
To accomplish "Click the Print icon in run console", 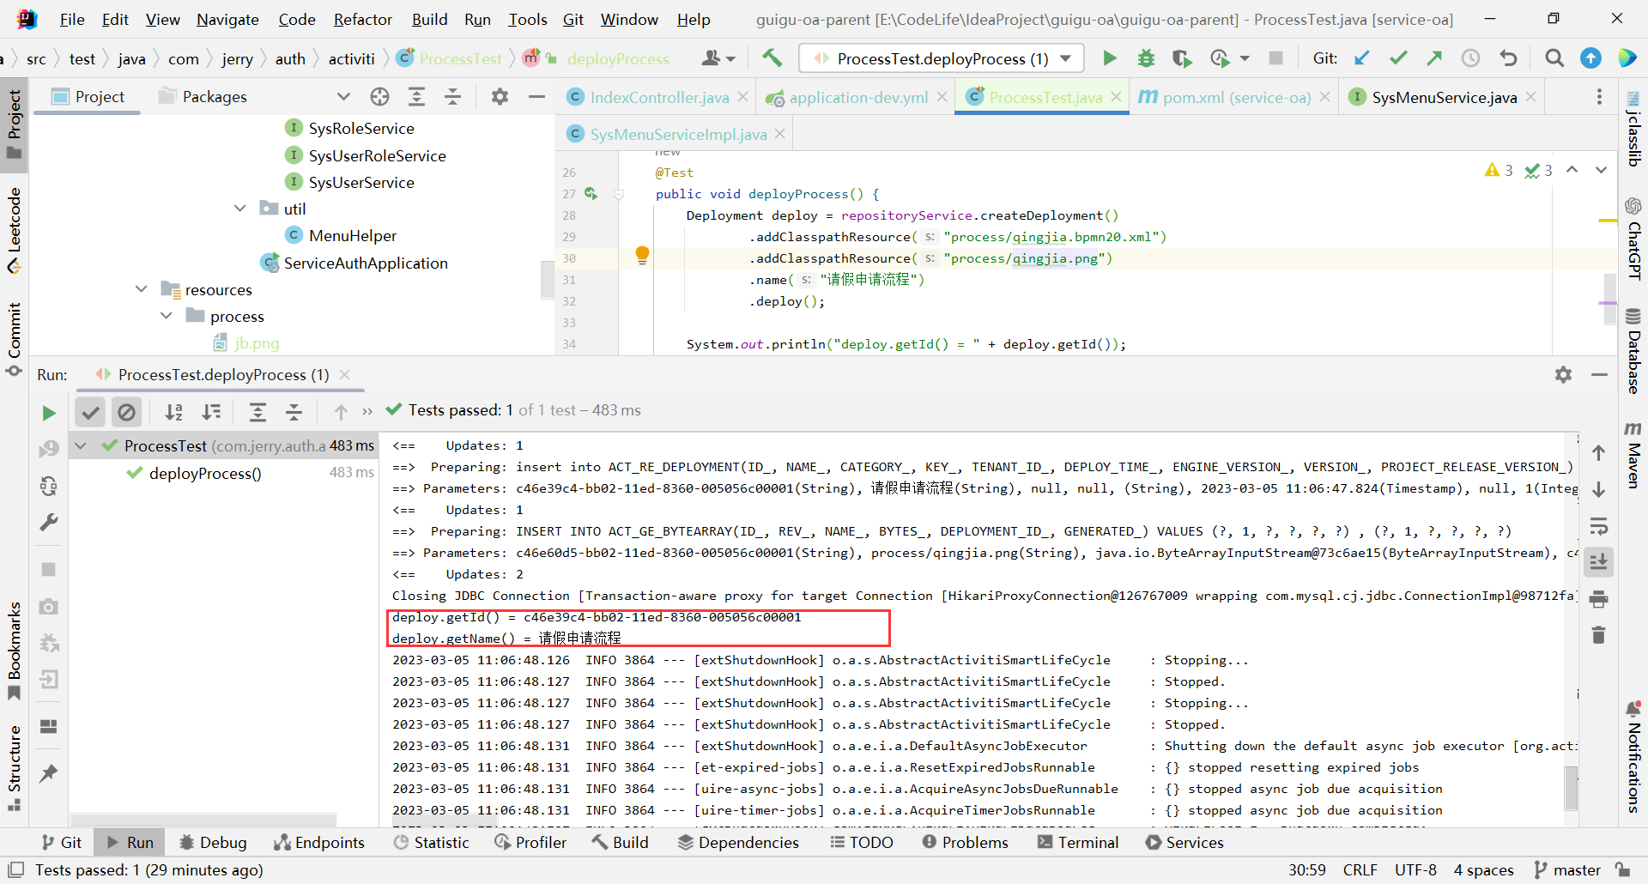I will 1598,599.
